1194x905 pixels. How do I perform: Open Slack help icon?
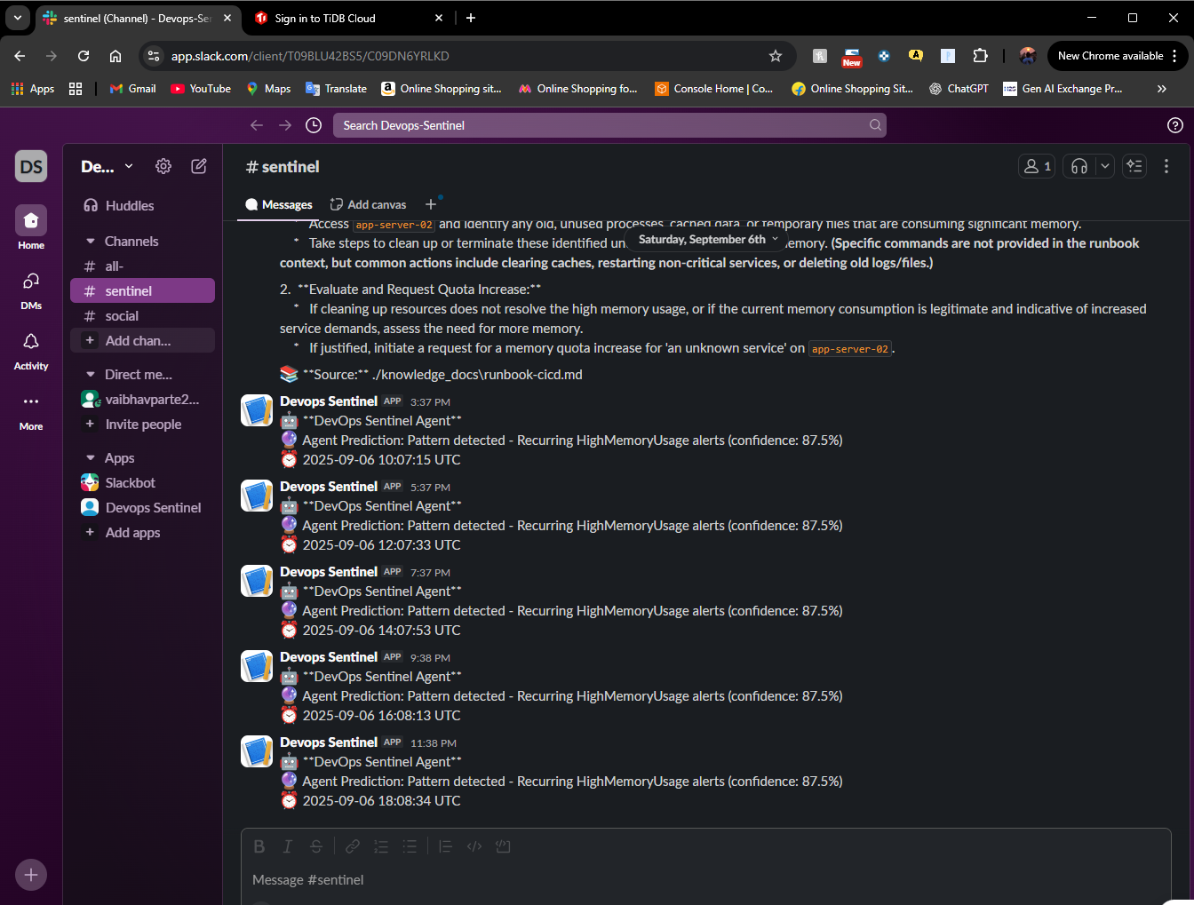(1175, 125)
